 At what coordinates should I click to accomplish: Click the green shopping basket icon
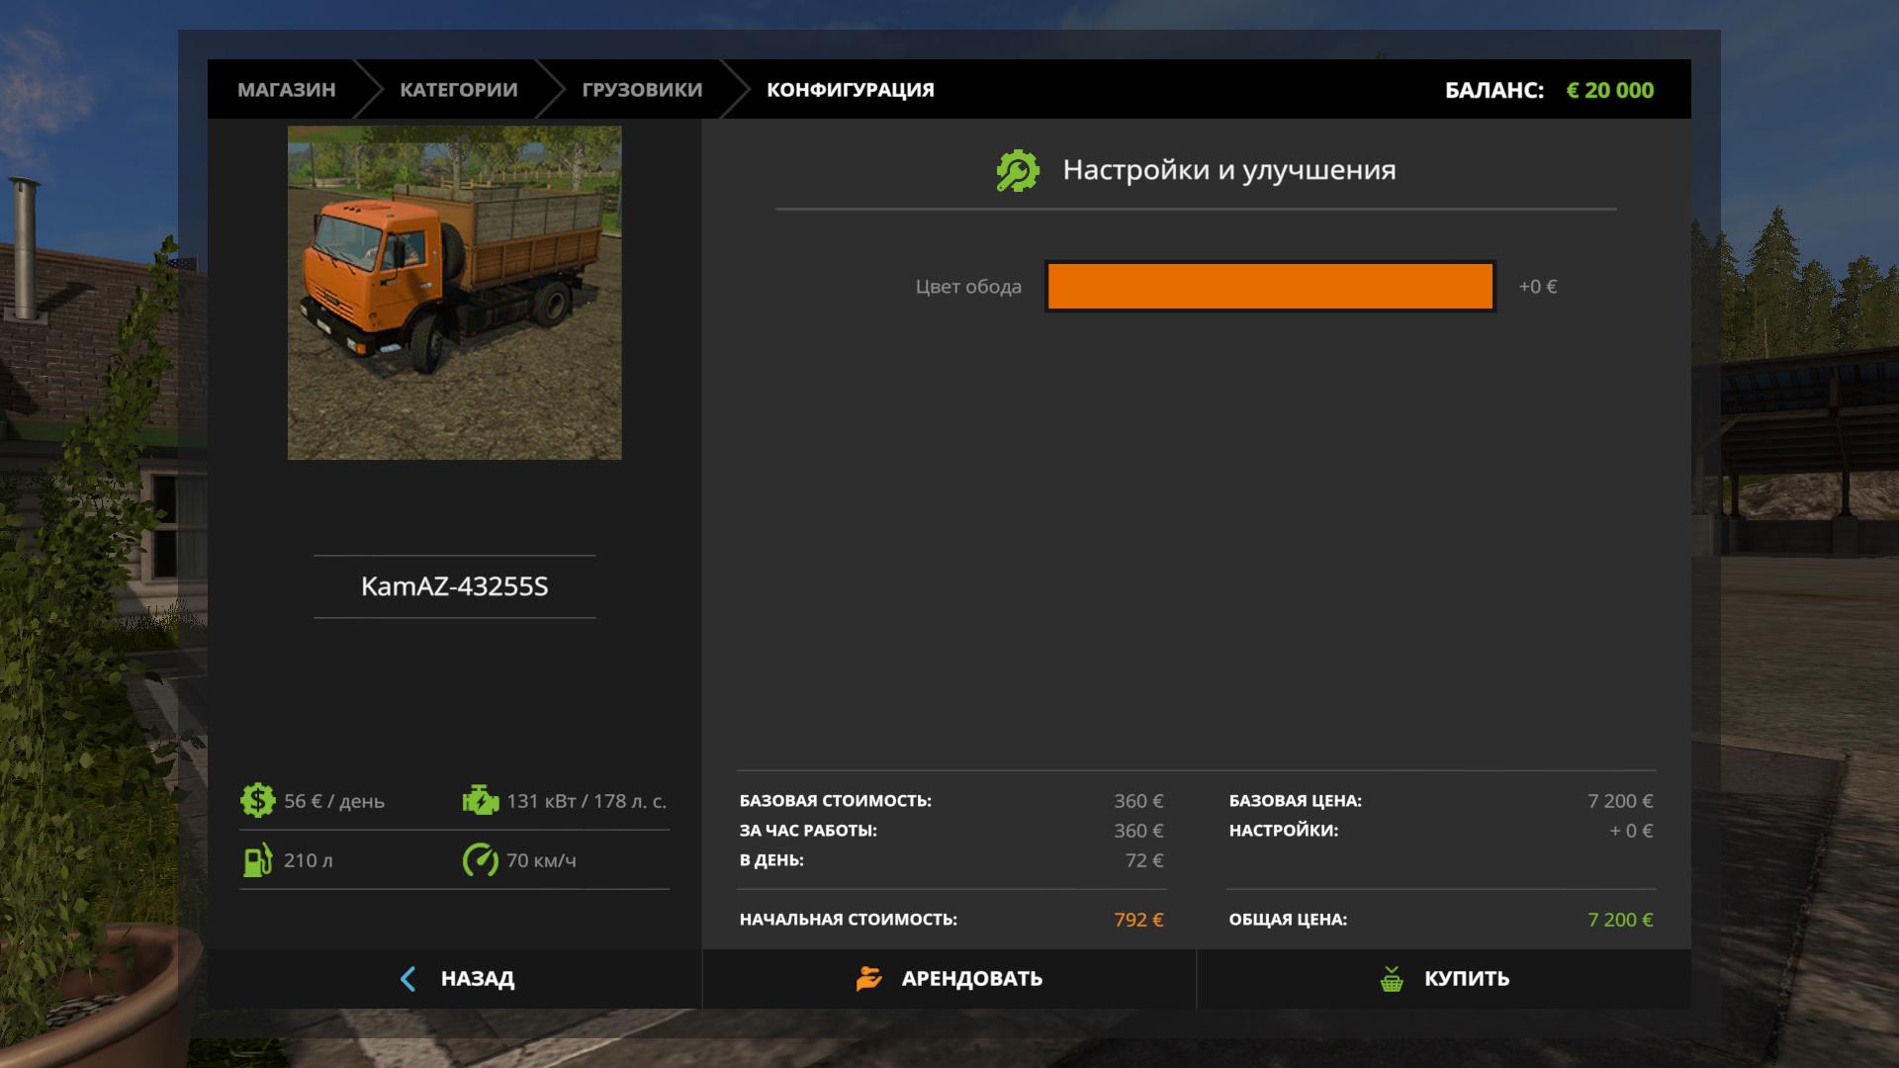click(1392, 979)
